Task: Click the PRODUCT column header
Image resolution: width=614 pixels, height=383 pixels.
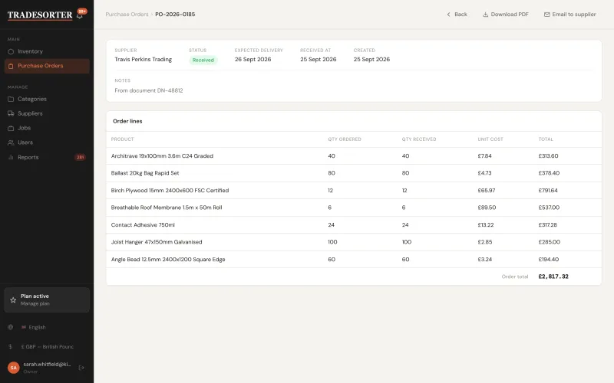Action: pyautogui.click(x=122, y=139)
